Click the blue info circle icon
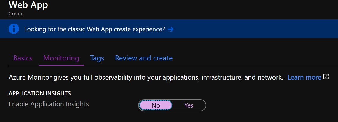The width and height of the screenshot is (338, 122). pyautogui.click(x=14, y=29)
